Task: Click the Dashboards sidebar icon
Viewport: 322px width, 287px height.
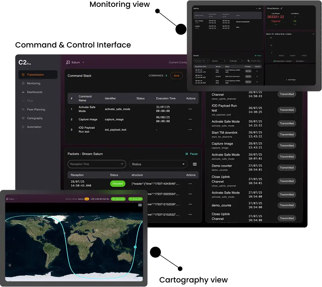Action: pyautogui.click(x=24, y=92)
